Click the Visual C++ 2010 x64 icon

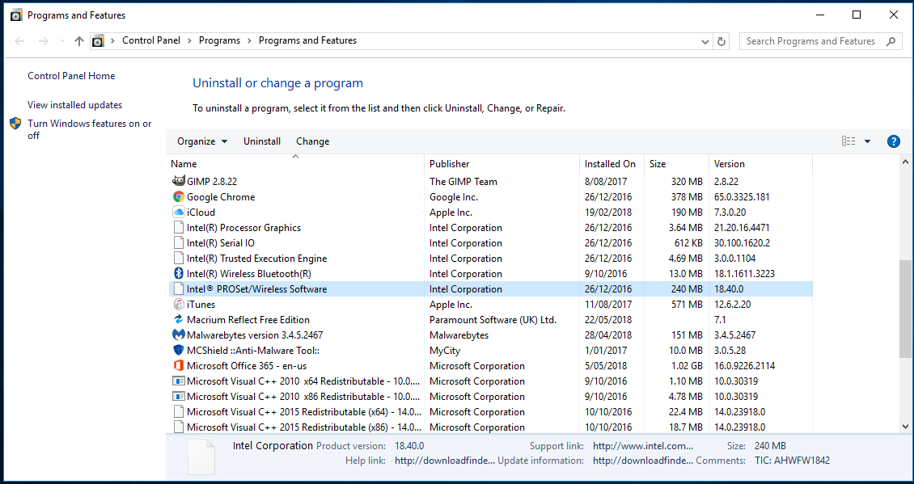[179, 381]
